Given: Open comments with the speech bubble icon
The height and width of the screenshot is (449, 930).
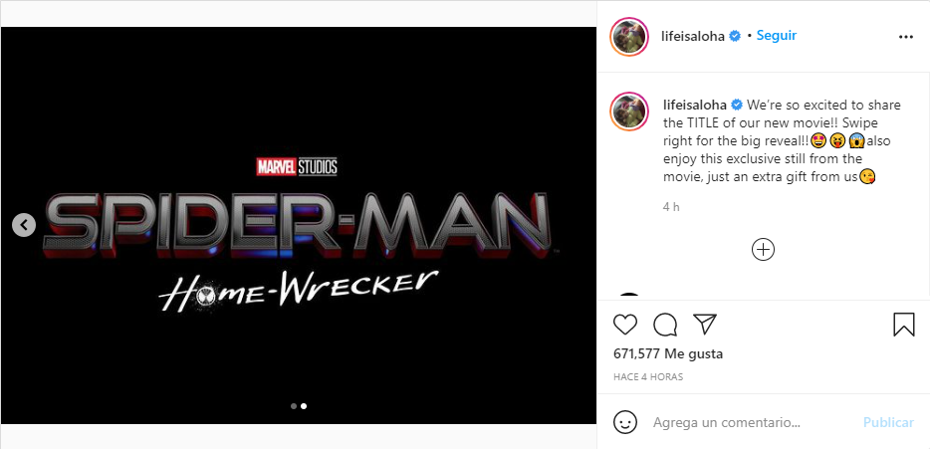Looking at the screenshot, I should tap(665, 325).
